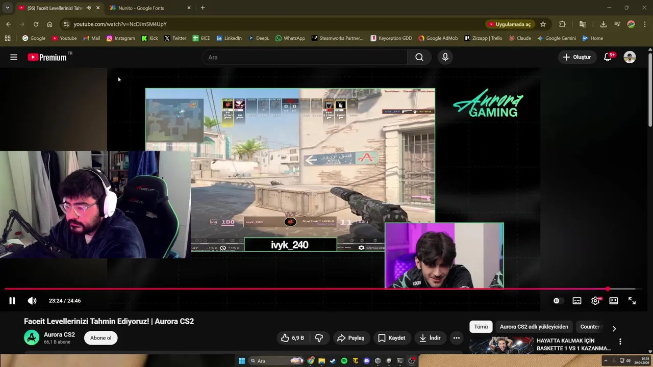Open the tab search dropdown arrow
Screen dimensions: 653x367
coord(7,8)
